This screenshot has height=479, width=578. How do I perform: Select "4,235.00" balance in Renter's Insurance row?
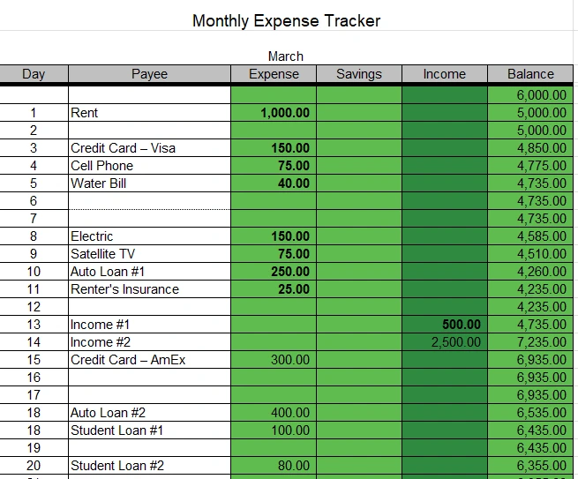[530, 289]
